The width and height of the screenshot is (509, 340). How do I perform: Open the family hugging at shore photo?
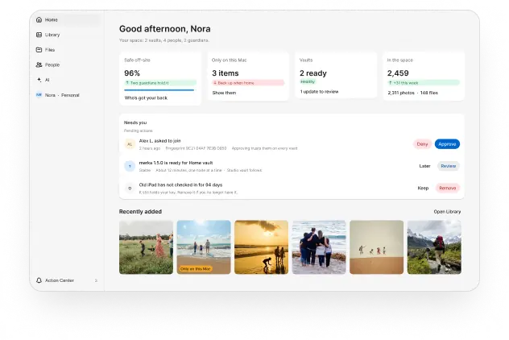pyautogui.click(x=319, y=247)
